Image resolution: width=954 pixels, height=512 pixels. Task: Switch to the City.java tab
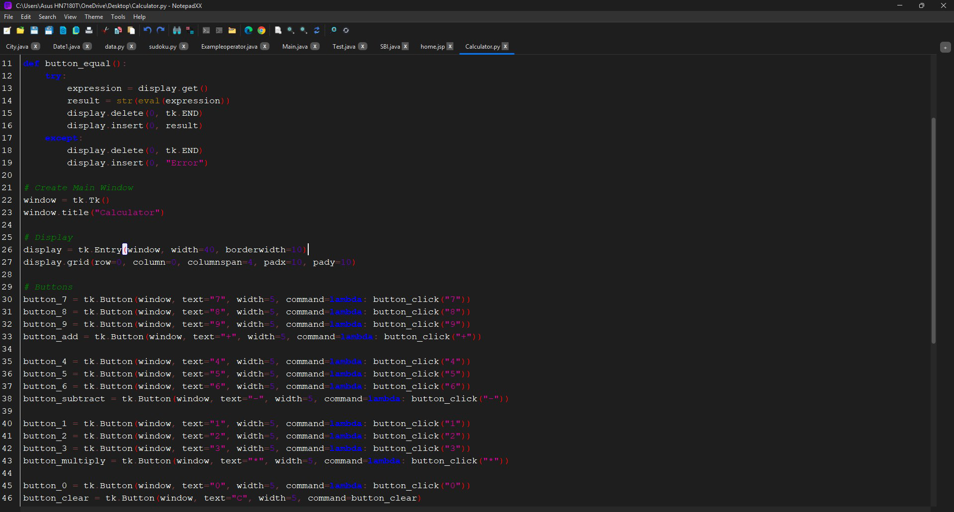coord(17,47)
